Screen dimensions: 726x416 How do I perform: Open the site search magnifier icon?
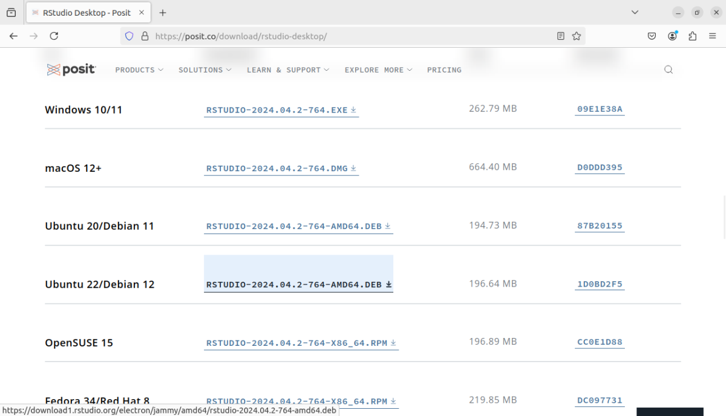(669, 70)
